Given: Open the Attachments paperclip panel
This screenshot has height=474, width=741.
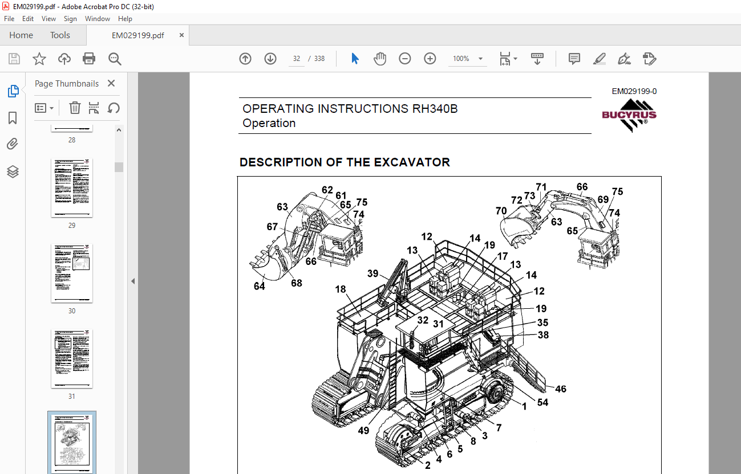Looking at the screenshot, I should click(x=13, y=144).
